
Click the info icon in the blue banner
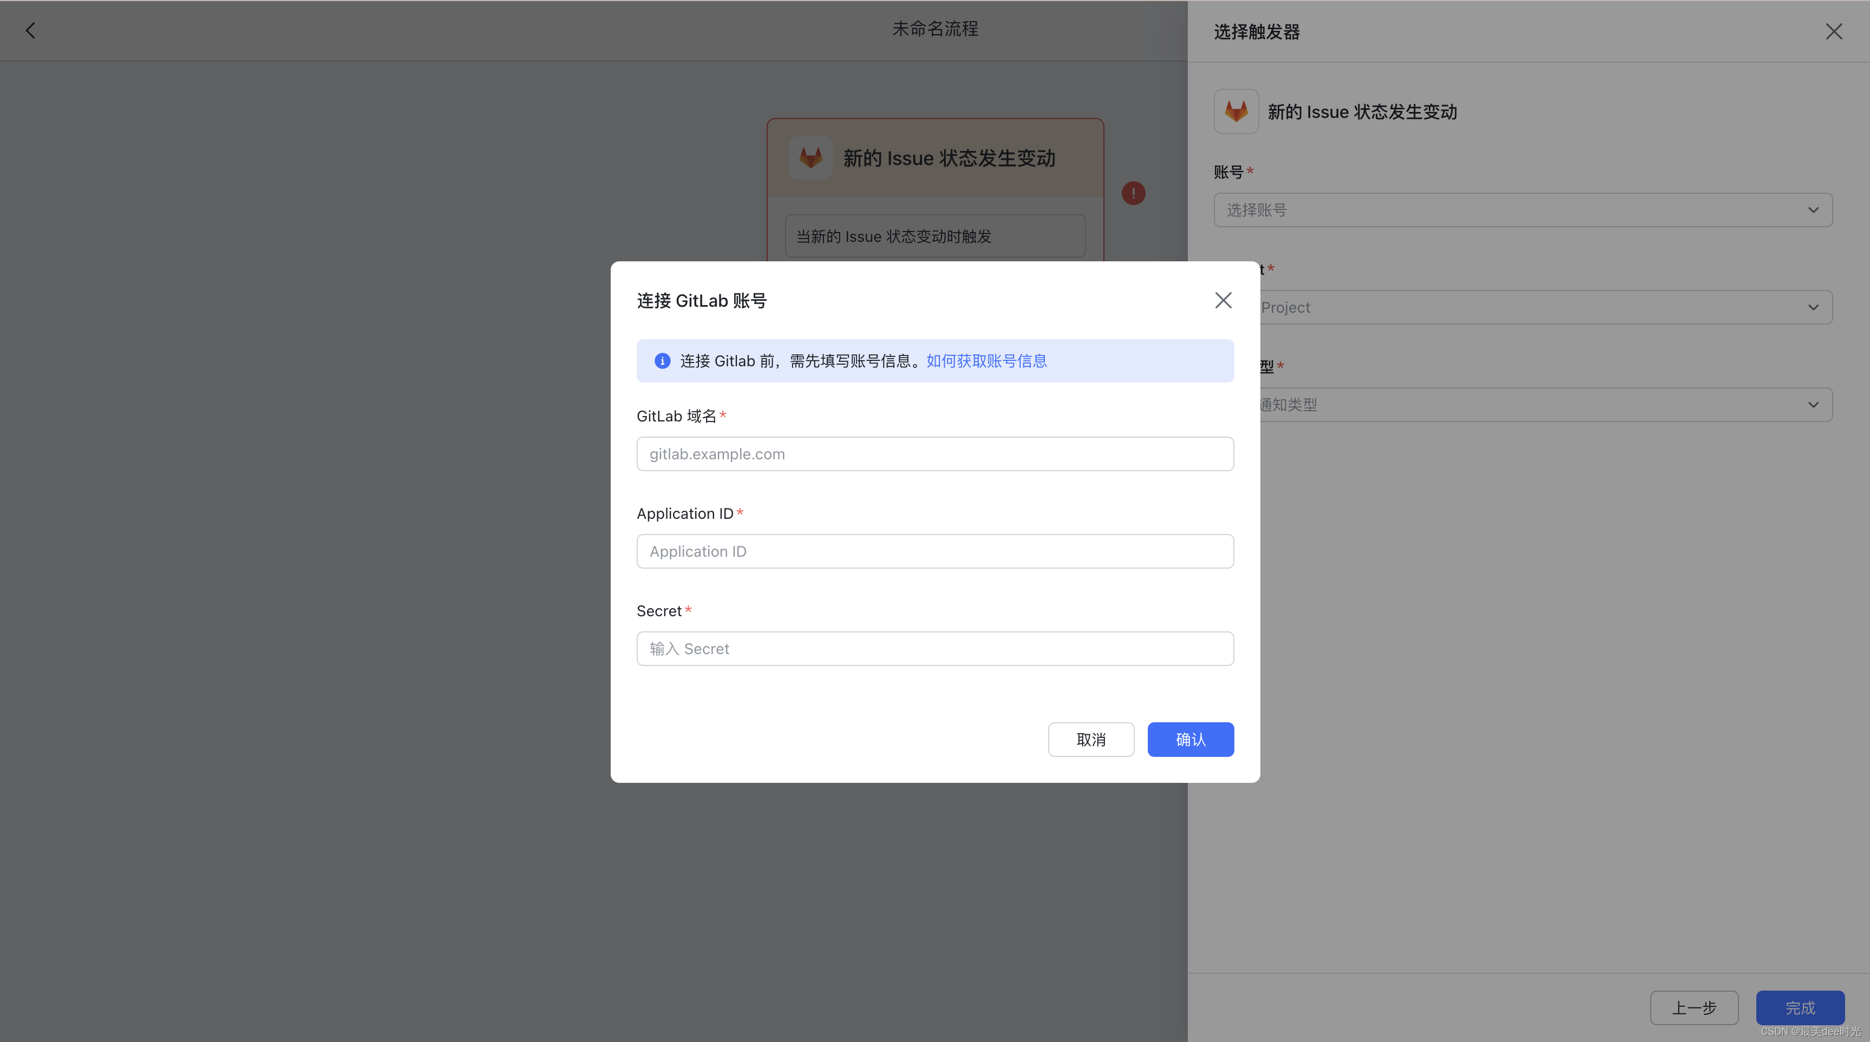click(662, 361)
